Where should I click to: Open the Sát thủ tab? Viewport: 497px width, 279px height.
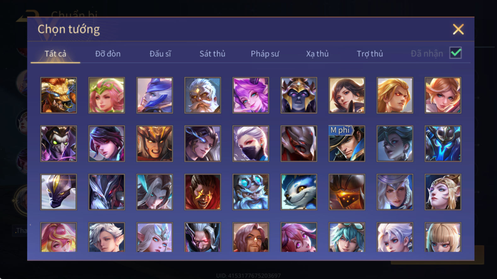(212, 54)
